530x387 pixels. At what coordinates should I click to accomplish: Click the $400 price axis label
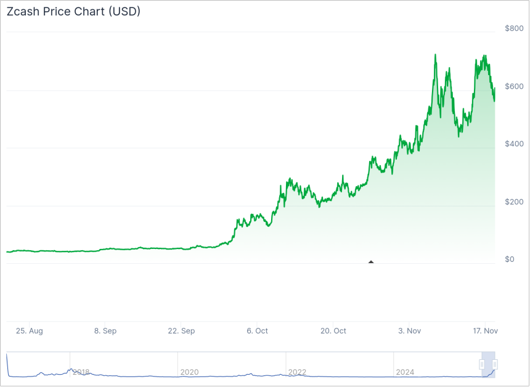(x=514, y=144)
